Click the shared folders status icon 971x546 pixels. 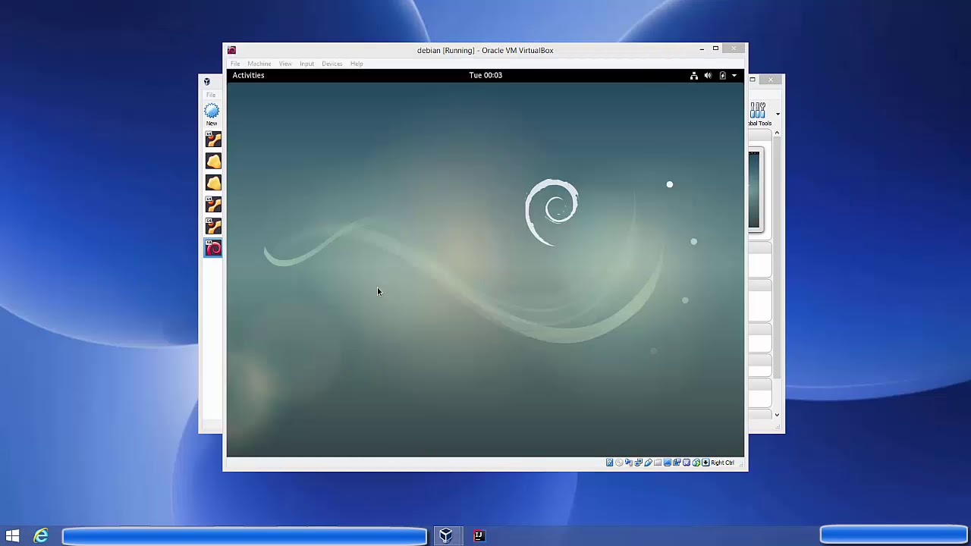click(x=658, y=463)
